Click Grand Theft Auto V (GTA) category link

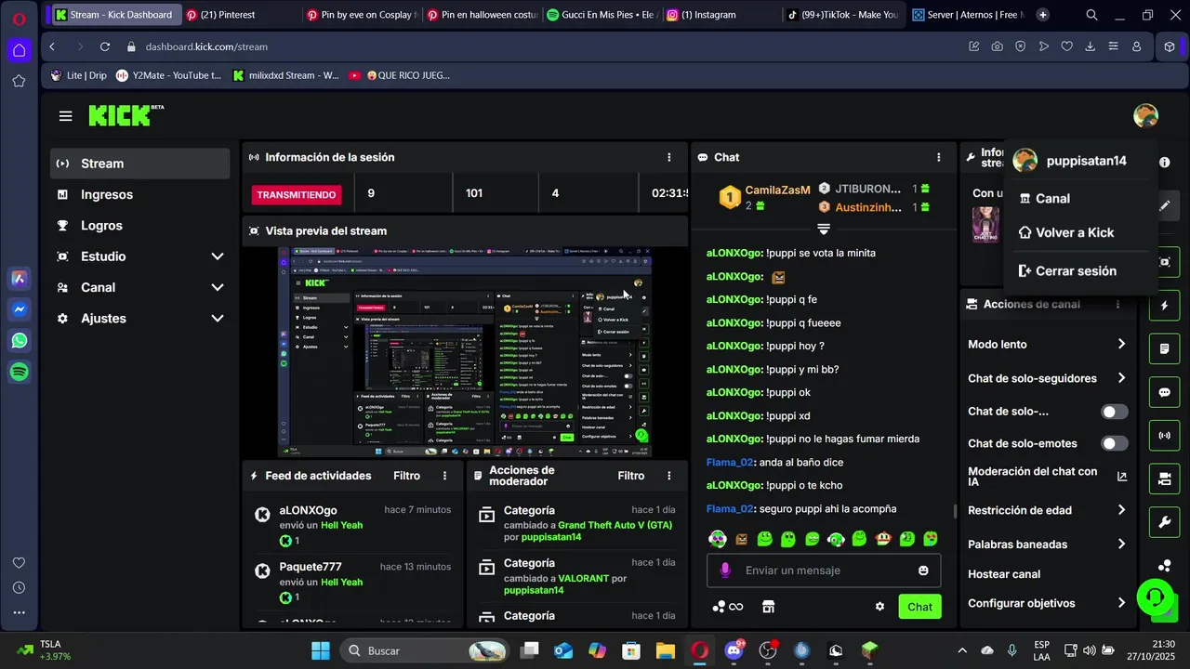coord(615,525)
